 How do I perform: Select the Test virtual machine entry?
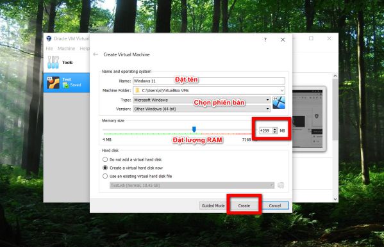(x=67, y=83)
